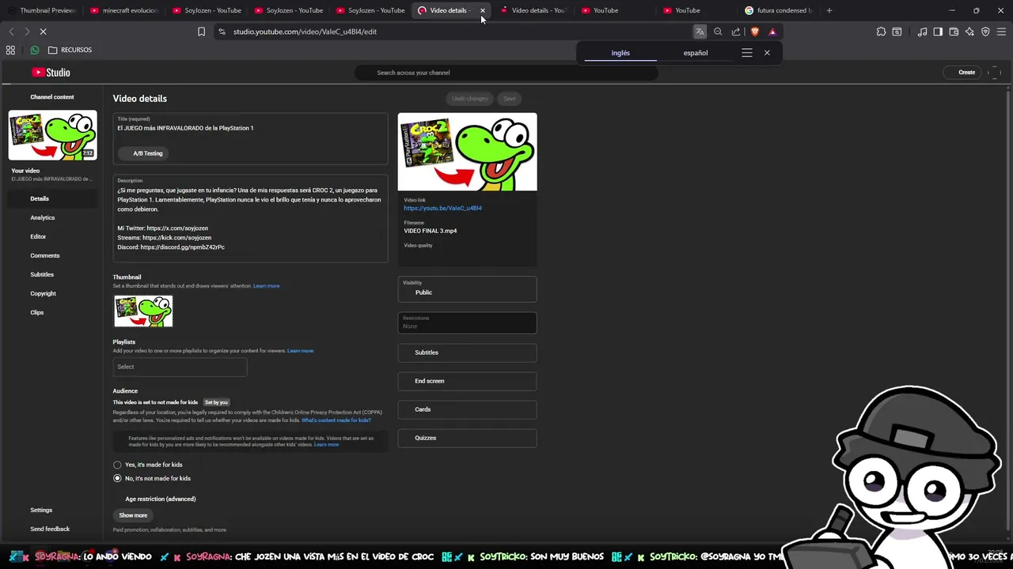This screenshot has width=1013, height=569.
Task: Switch to the inglés translation tab
Action: click(620, 53)
